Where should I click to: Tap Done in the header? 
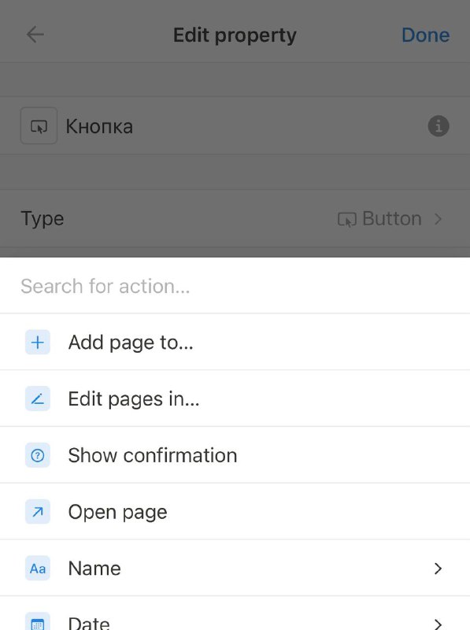(x=425, y=35)
